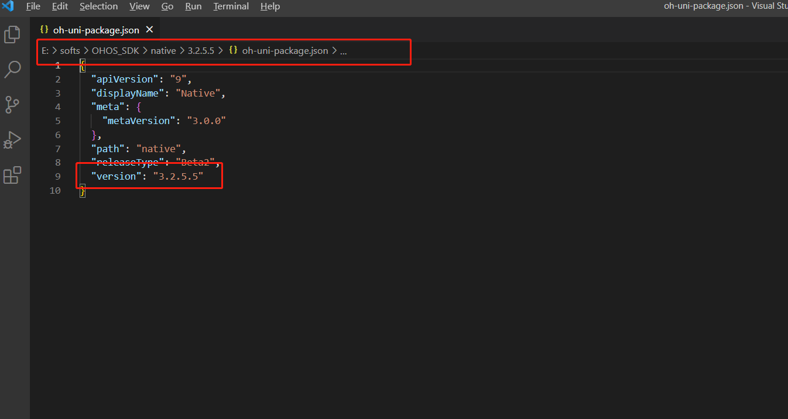Viewport: 788px width, 419px height.
Task: Click the "3.2.5.5" version value
Action: coord(178,176)
